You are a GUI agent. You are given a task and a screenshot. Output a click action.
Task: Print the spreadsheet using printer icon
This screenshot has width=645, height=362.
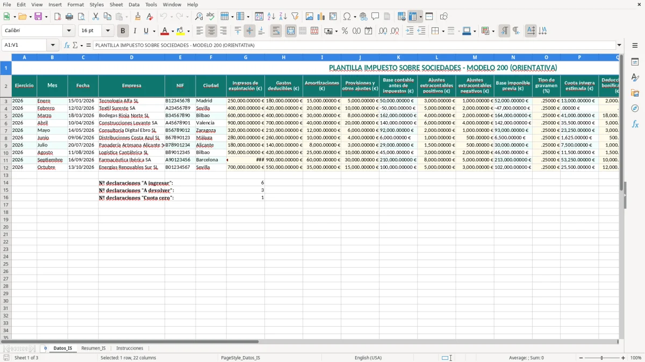click(x=69, y=17)
